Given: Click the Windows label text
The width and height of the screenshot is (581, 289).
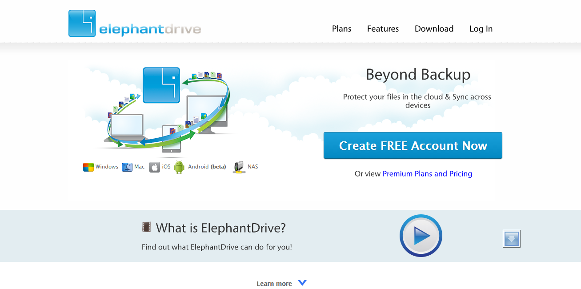Looking at the screenshot, I should 107,167.
